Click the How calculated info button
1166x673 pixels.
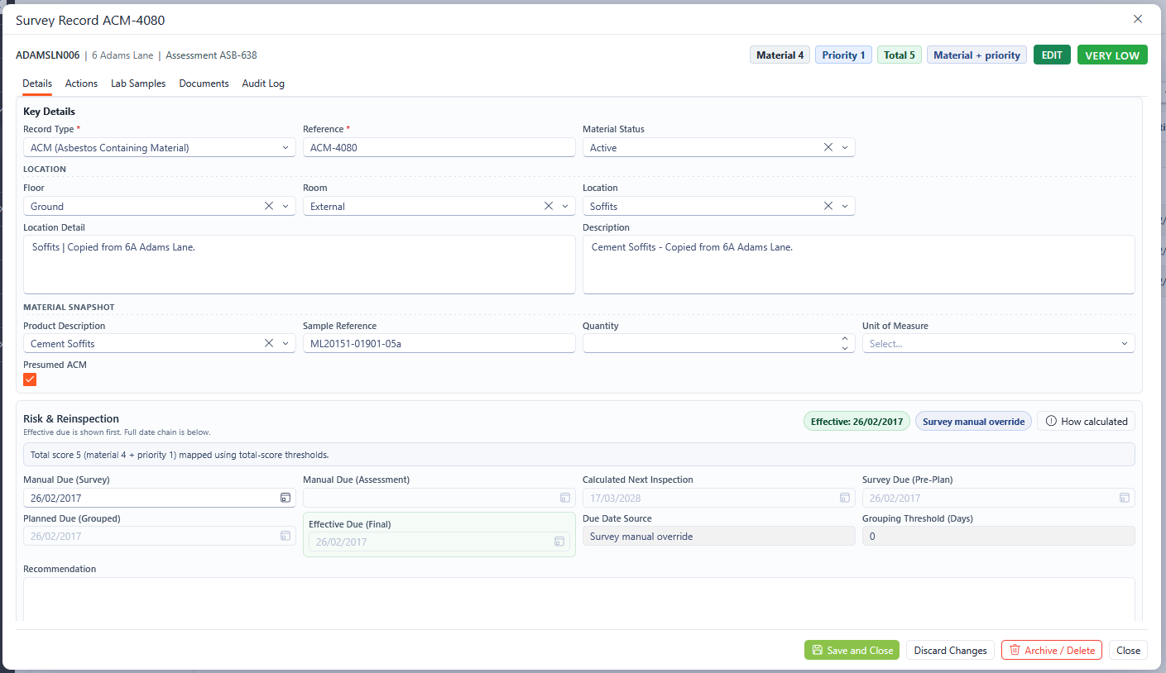pyautogui.click(x=1086, y=421)
